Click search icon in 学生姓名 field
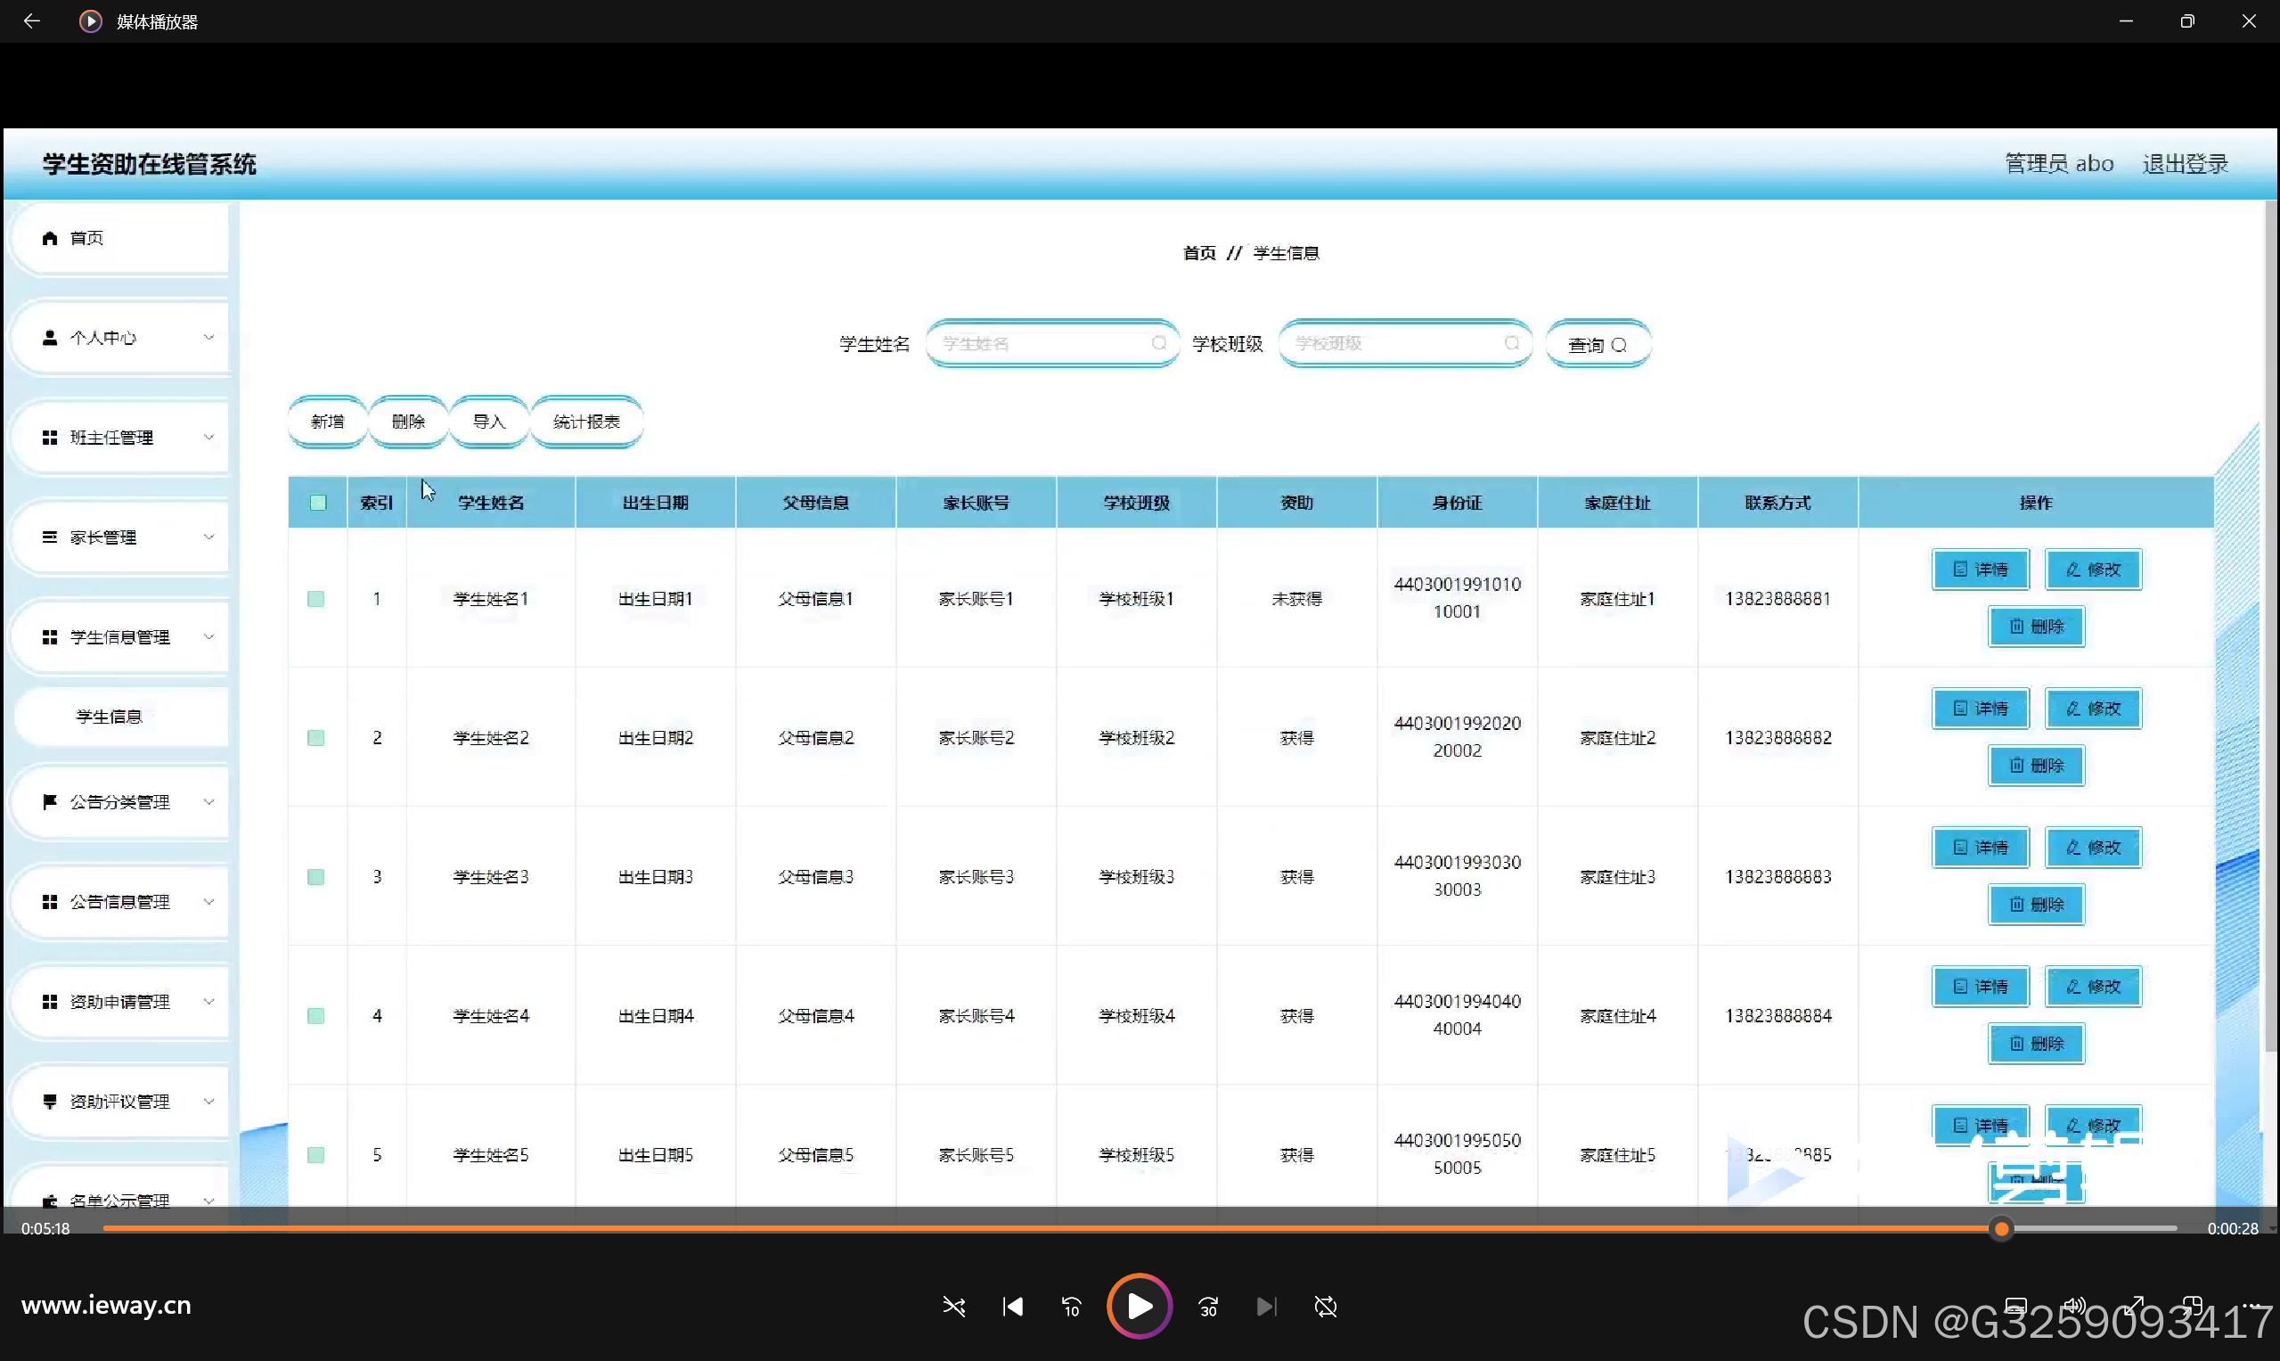The height and width of the screenshot is (1361, 2280). 1159,343
